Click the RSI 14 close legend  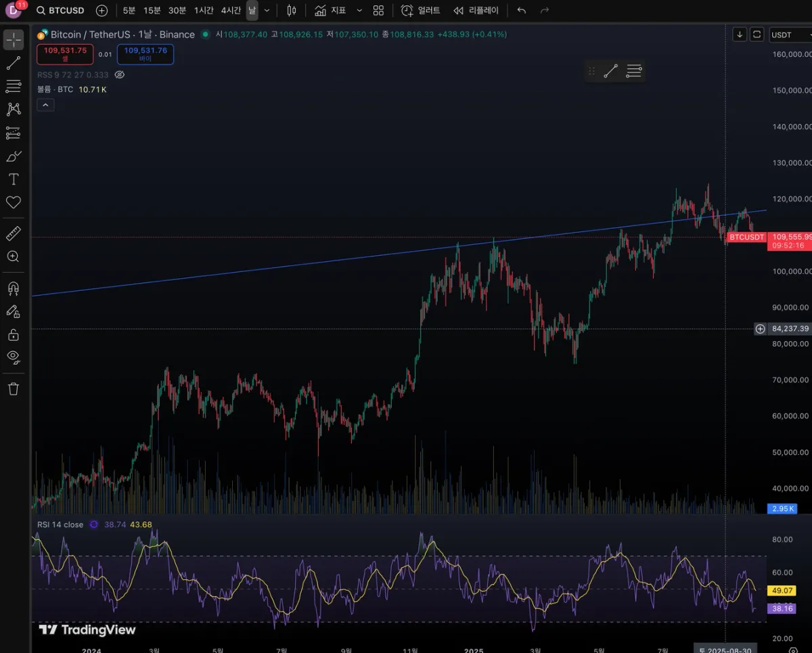tap(60, 524)
